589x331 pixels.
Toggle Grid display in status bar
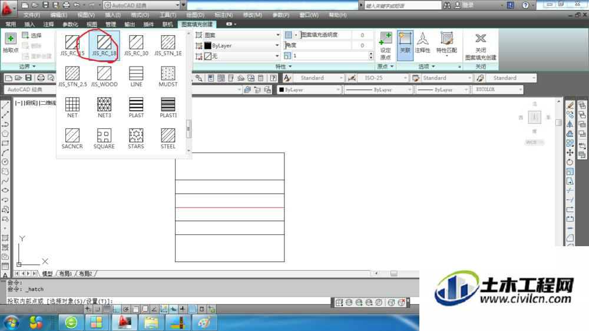coord(107,309)
